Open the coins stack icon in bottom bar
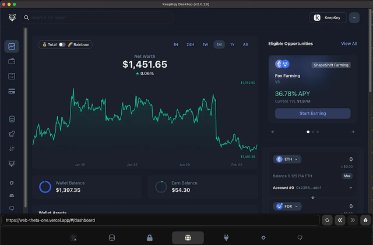Image resolution: width=373 pixels, height=245 pixels. coord(112,237)
